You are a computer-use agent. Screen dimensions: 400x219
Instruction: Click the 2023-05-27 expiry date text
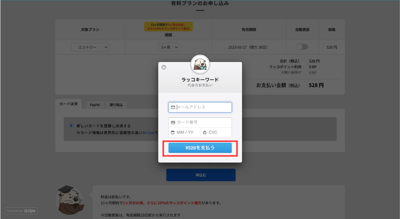pyautogui.click(x=248, y=47)
